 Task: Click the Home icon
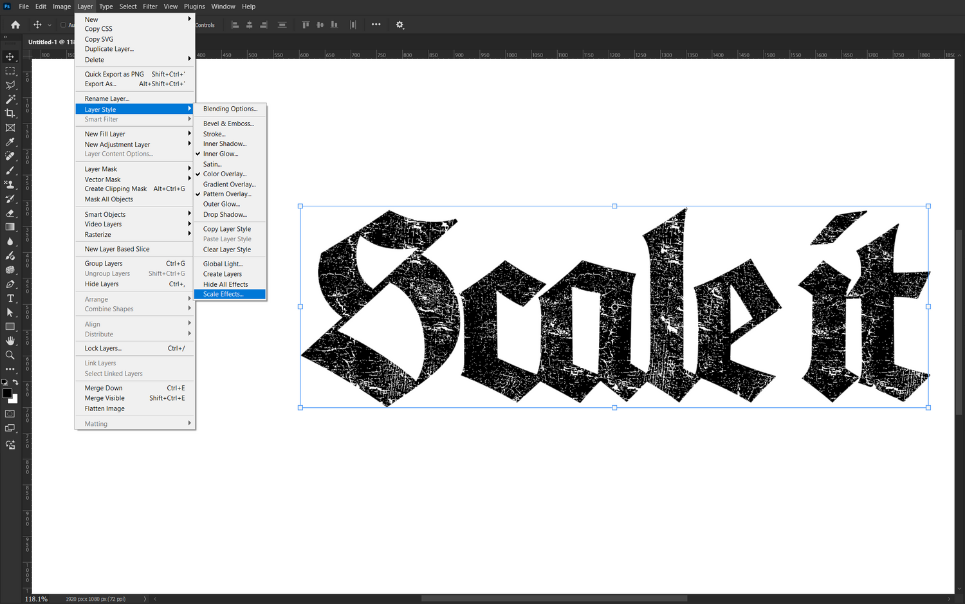(x=15, y=25)
